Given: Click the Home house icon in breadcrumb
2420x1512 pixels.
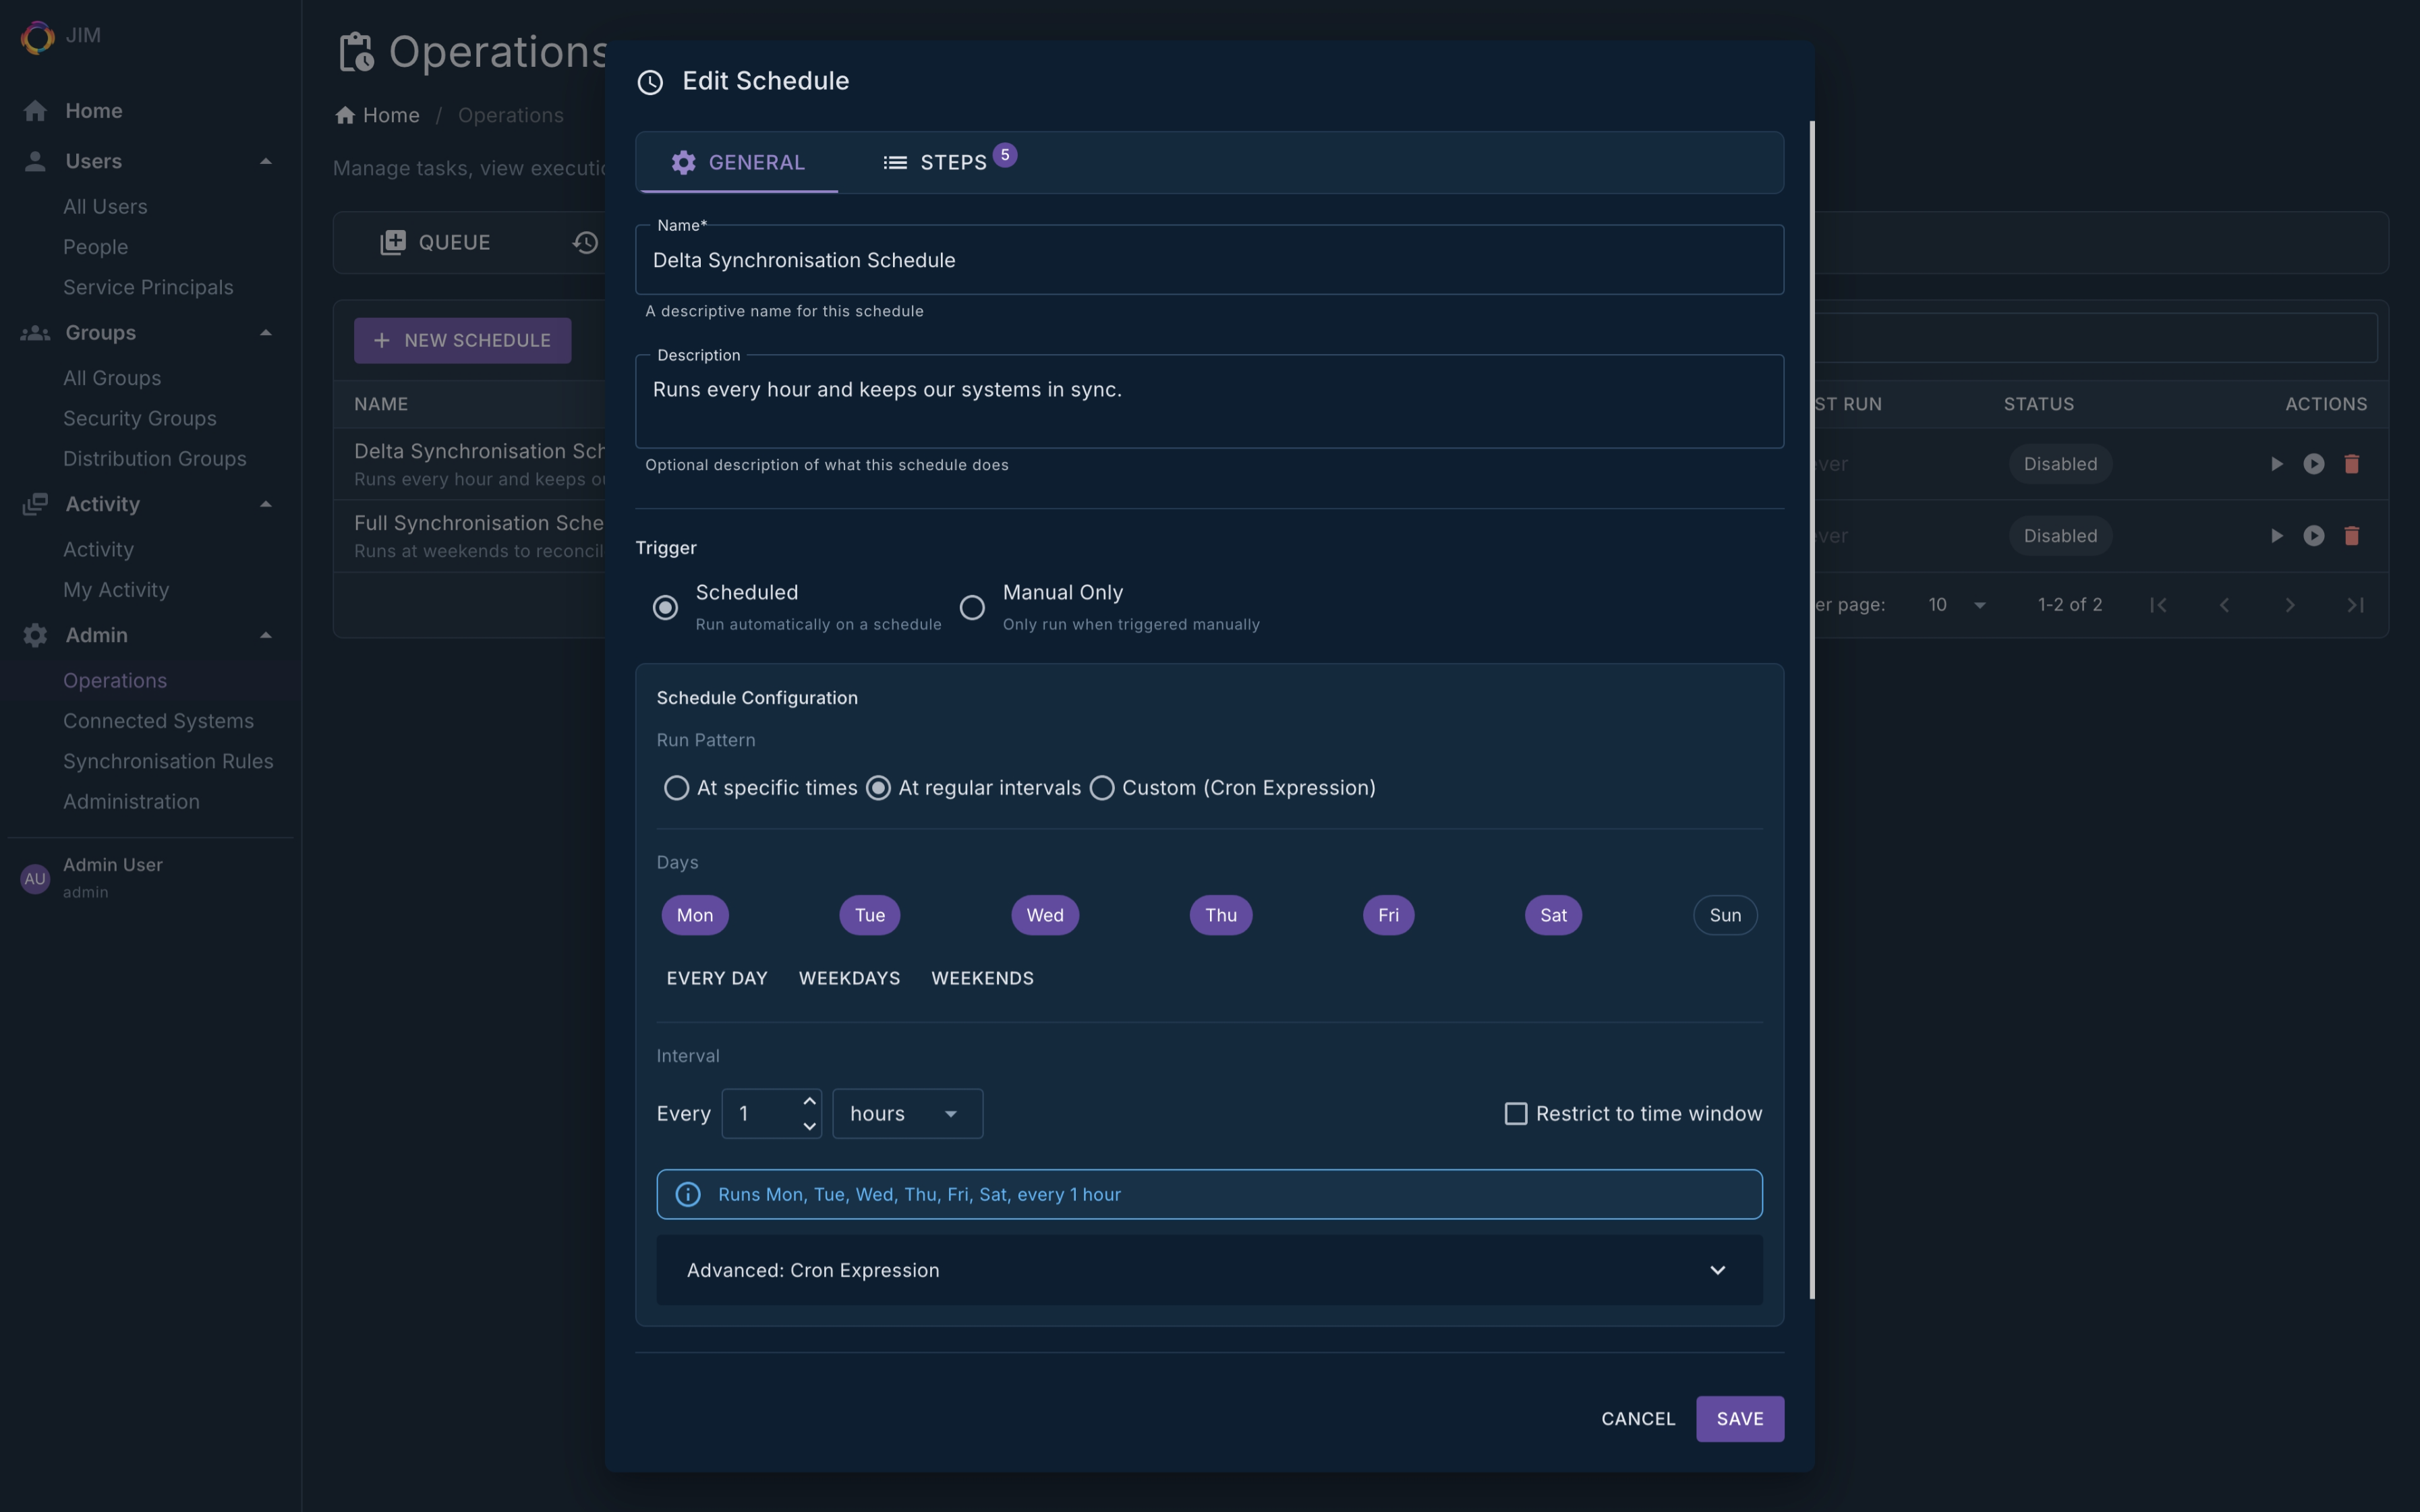Looking at the screenshot, I should click(x=345, y=116).
